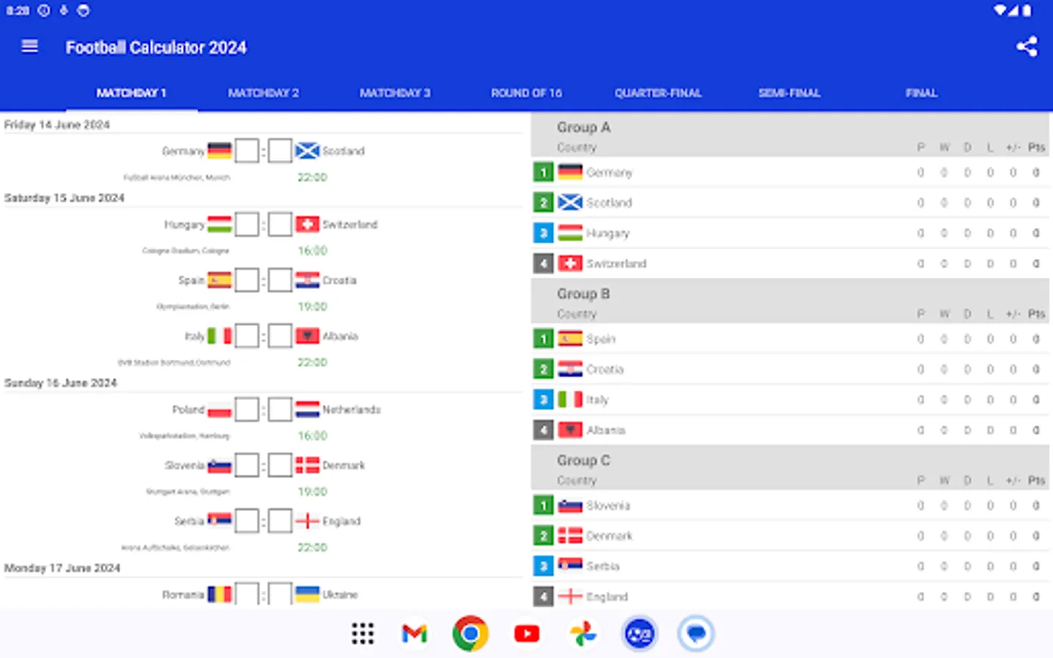This screenshot has height=658, width=1053.
Task: Click the Spain flag in Group B table
Action: (x=570, y=339)
